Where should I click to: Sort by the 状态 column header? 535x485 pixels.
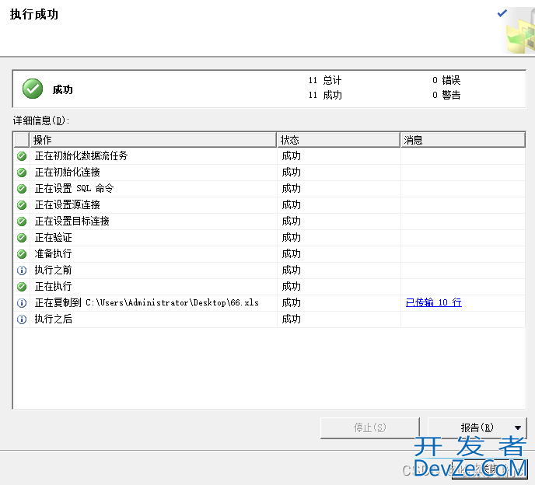click(x=338, y=140)
